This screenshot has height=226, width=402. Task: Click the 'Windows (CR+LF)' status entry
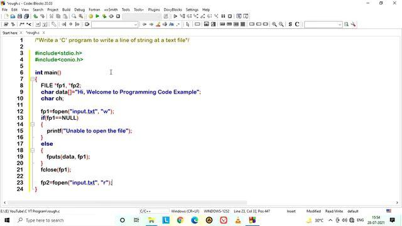pos(185,211)
